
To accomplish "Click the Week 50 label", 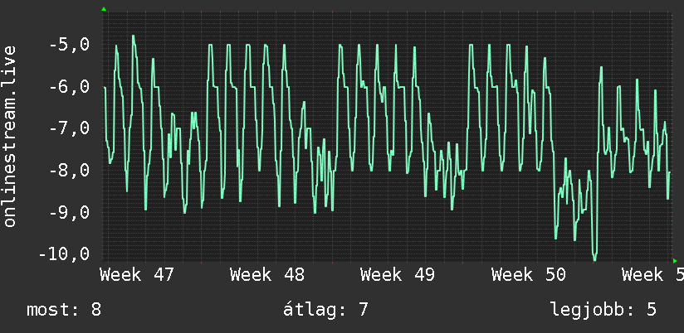I will tap(529, 275).
